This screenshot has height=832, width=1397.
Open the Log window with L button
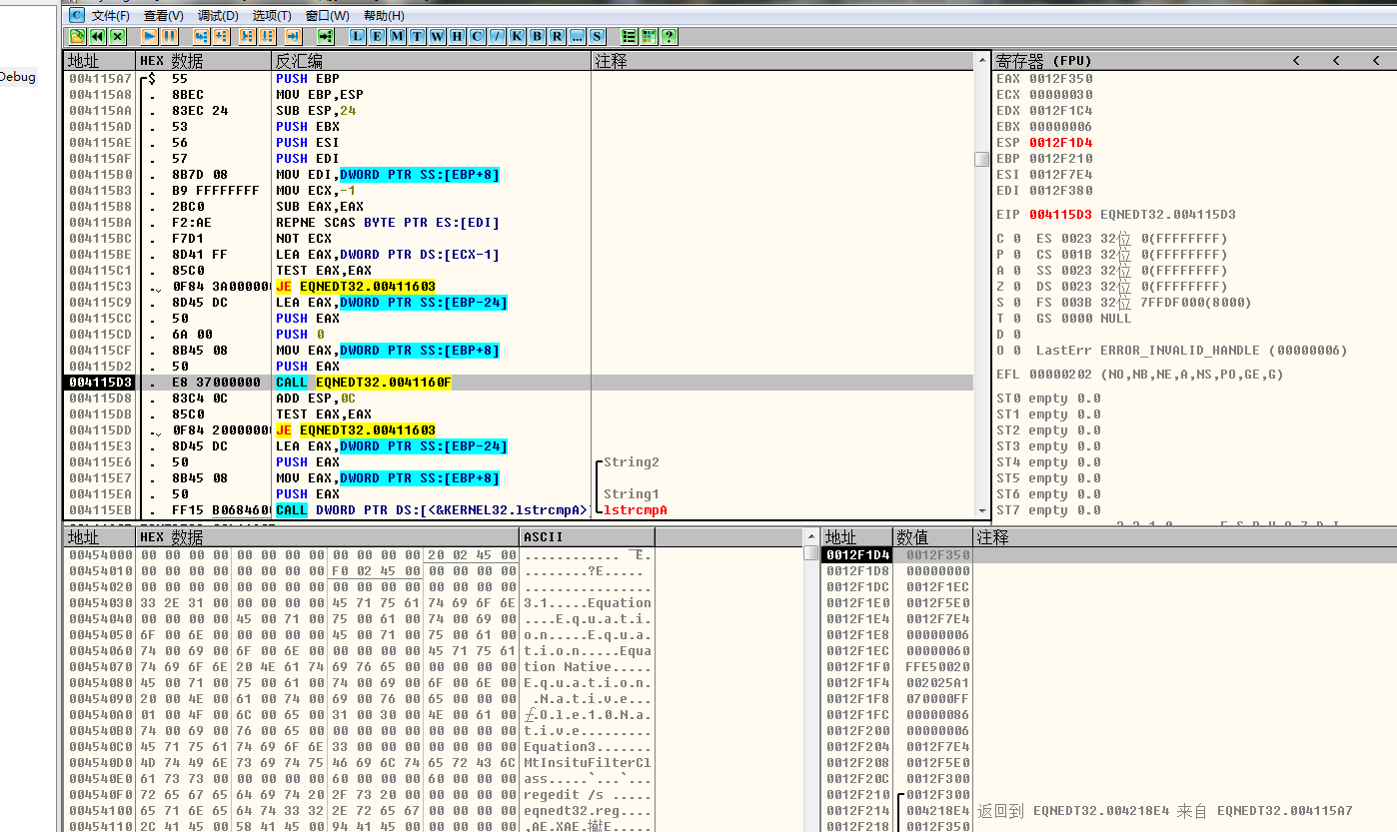(x=357, y=36)
